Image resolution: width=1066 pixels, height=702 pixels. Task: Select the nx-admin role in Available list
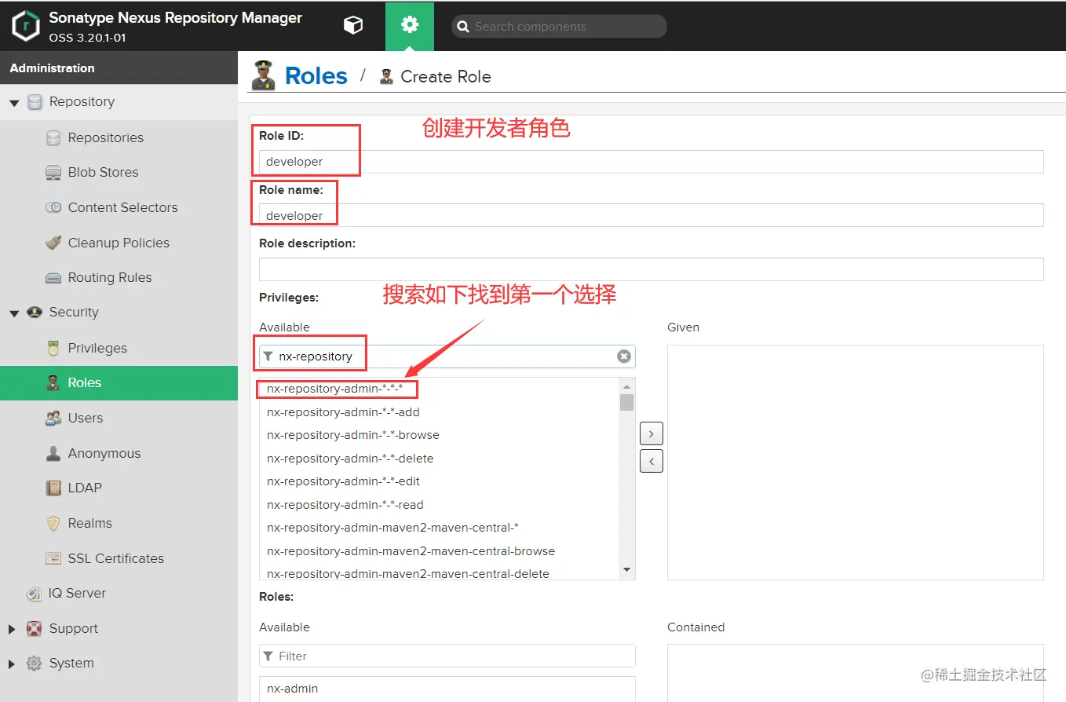(x=447, y=689)
